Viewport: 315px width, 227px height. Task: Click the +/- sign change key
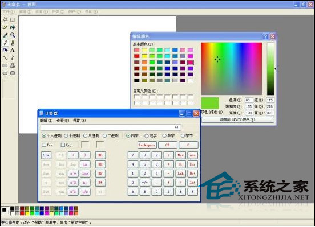[144, 183]
